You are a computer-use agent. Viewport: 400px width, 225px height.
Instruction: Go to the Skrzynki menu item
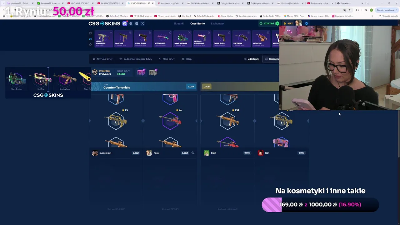click(x=179, y=23)
